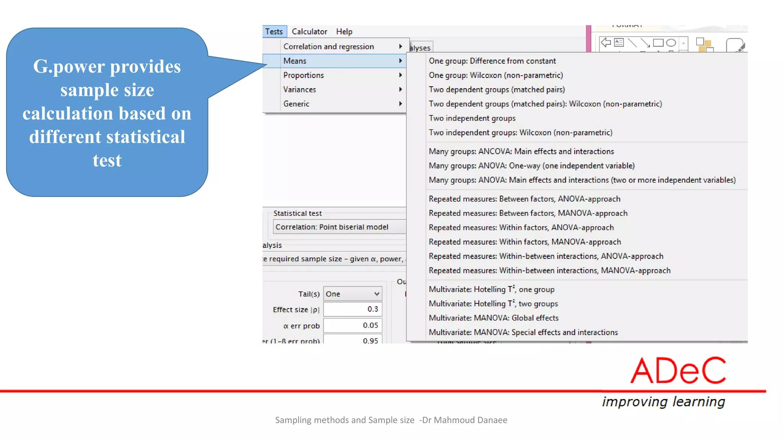The width and height of the screenshot is (783, 440).
Task: Choose Many groups ANOVA One-way option
Action: [x=531, y=166]
